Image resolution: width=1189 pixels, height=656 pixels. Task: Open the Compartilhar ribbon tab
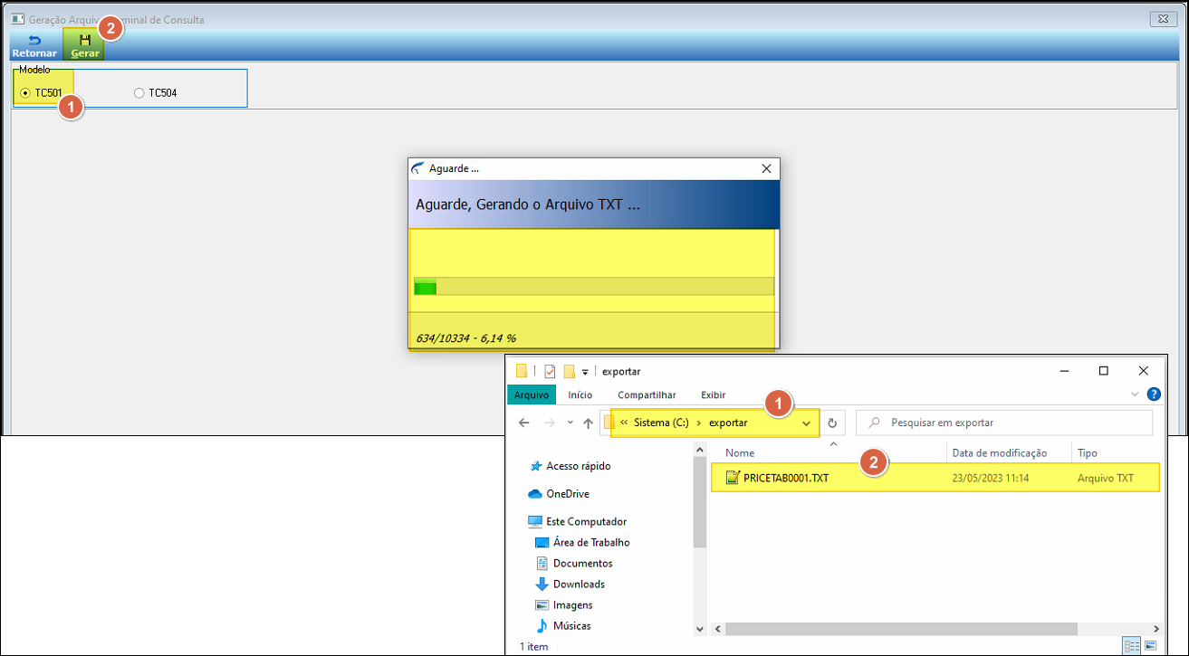(647, 395)
